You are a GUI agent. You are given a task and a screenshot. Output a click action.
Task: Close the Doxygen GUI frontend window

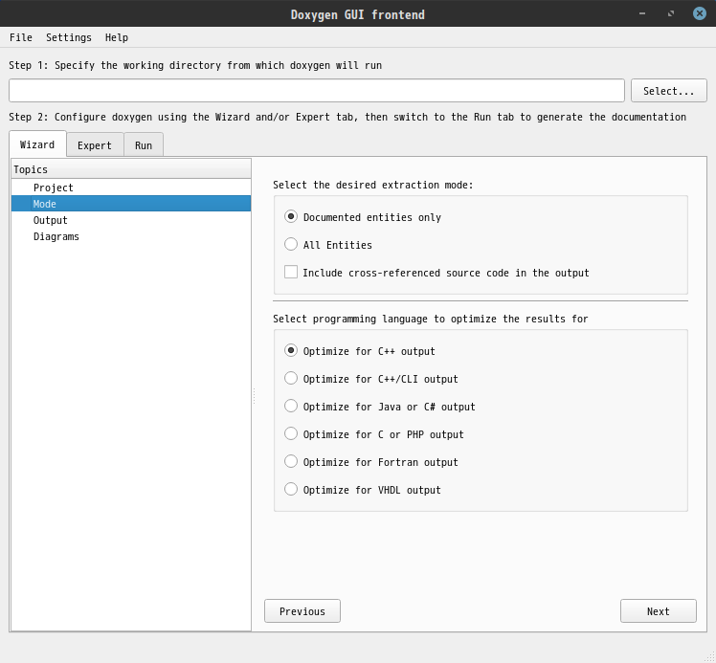[700, 13]
